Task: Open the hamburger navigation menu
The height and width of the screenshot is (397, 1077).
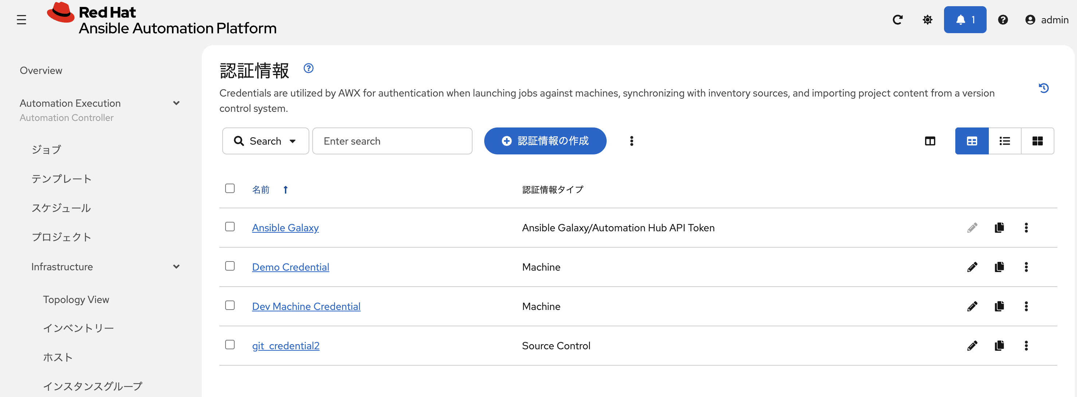Action: coord(21,19)
